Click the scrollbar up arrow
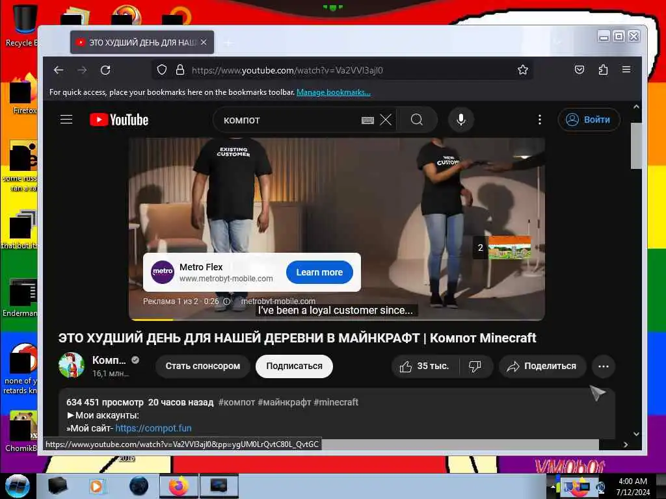Image resolution: width=666 pixels, height=499 pixels. click(636, 107)
